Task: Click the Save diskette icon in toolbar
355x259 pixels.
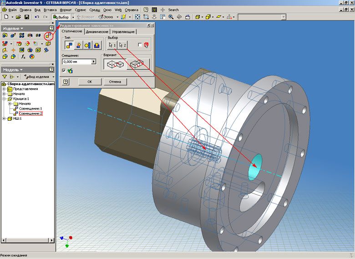Action: pos(27,17)
